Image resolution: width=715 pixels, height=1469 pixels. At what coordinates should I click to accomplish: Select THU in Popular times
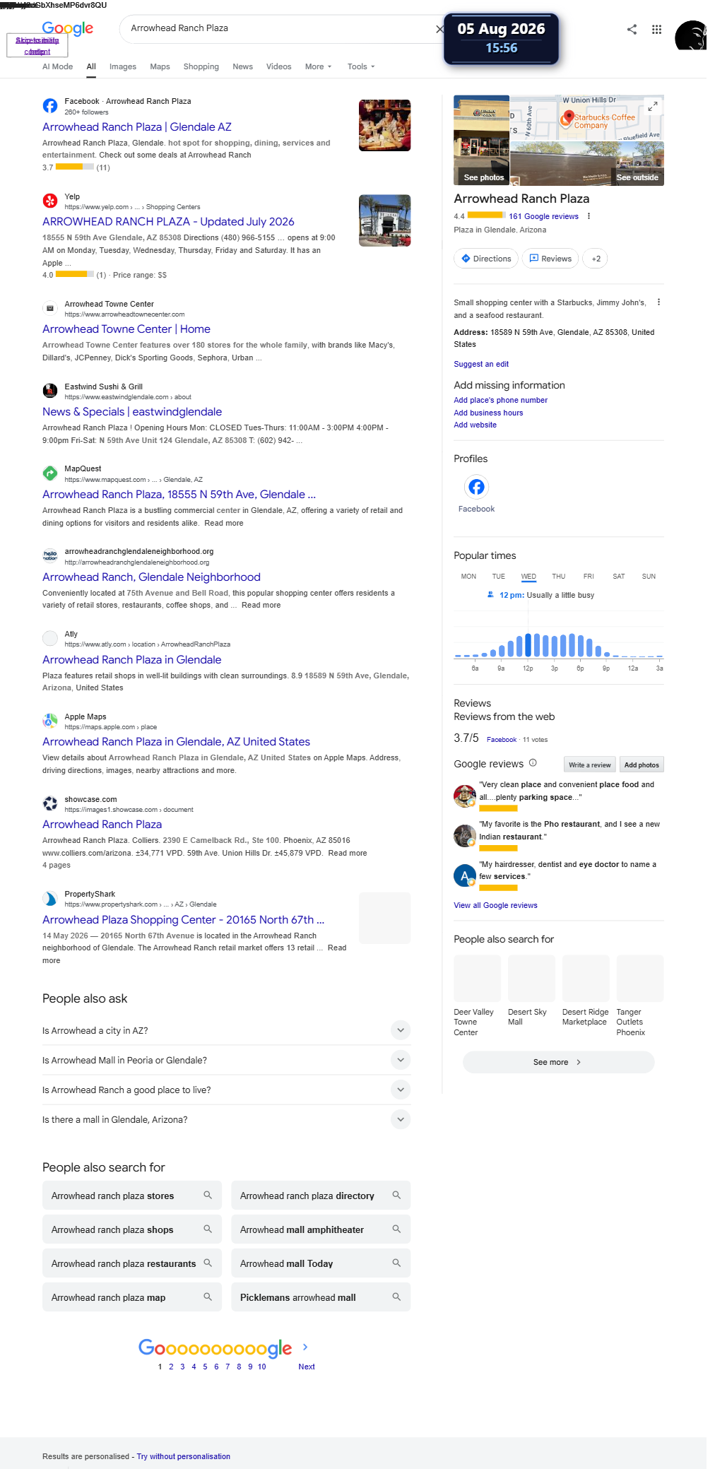(558, 577)
